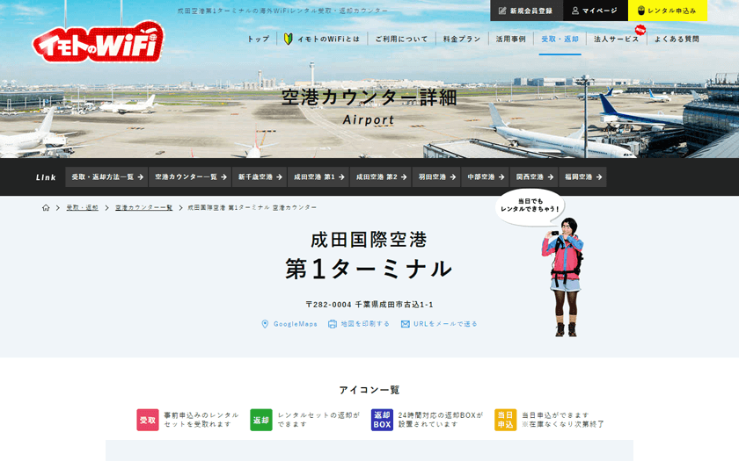Open 空港カウンター一覧 breadcrumb link
The width and height of the screenshot is (739, 461).
pos(143,207)
